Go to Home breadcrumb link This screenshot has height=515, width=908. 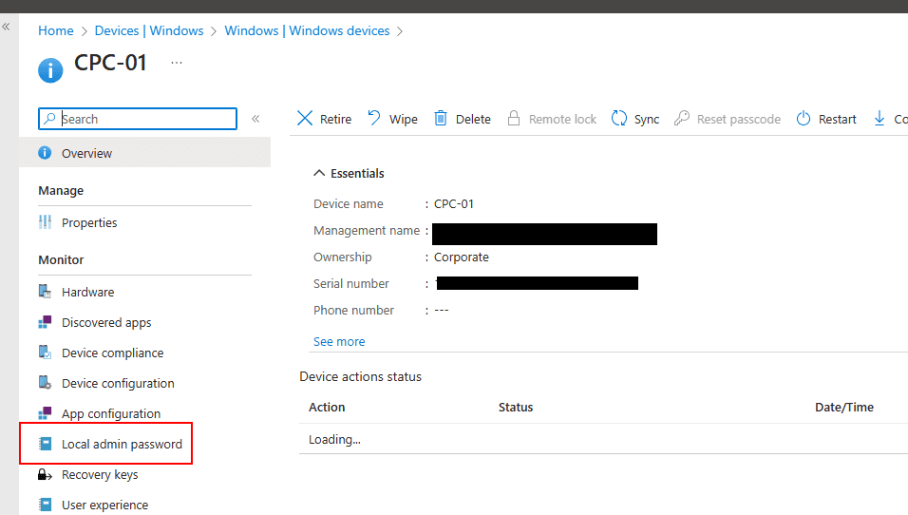pos(55,30)
